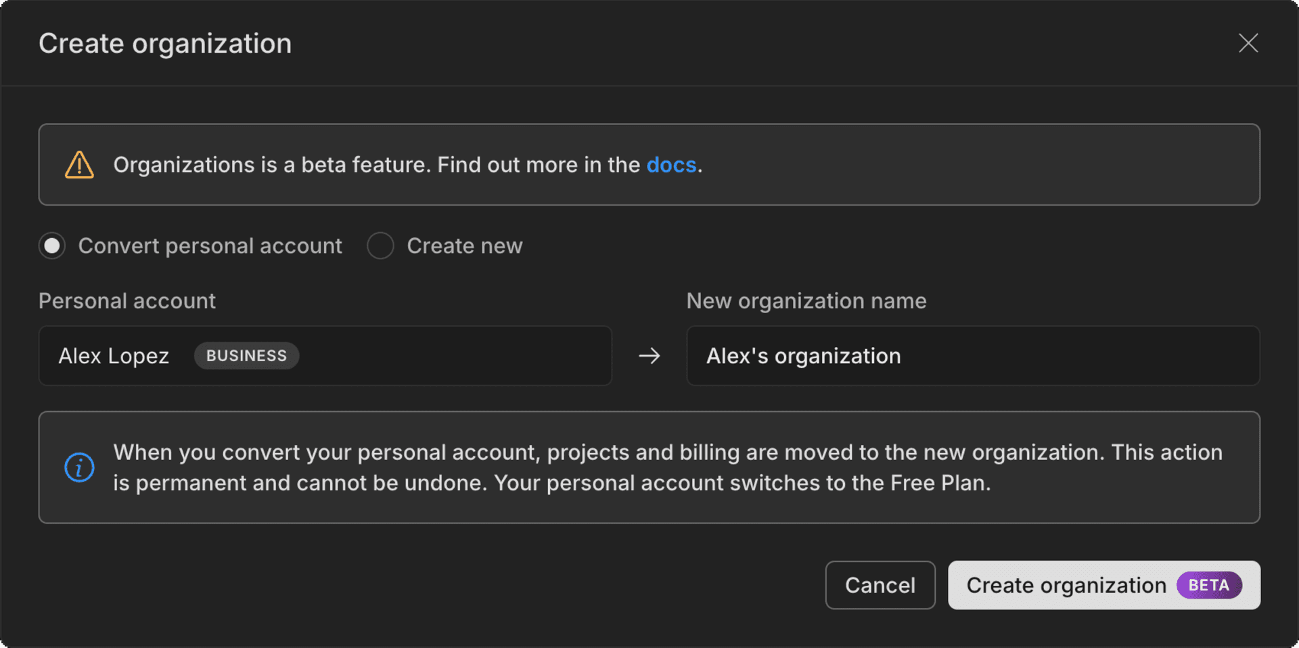
Task: Click the warning triangle icon in the beta notice
Action: 78,164
